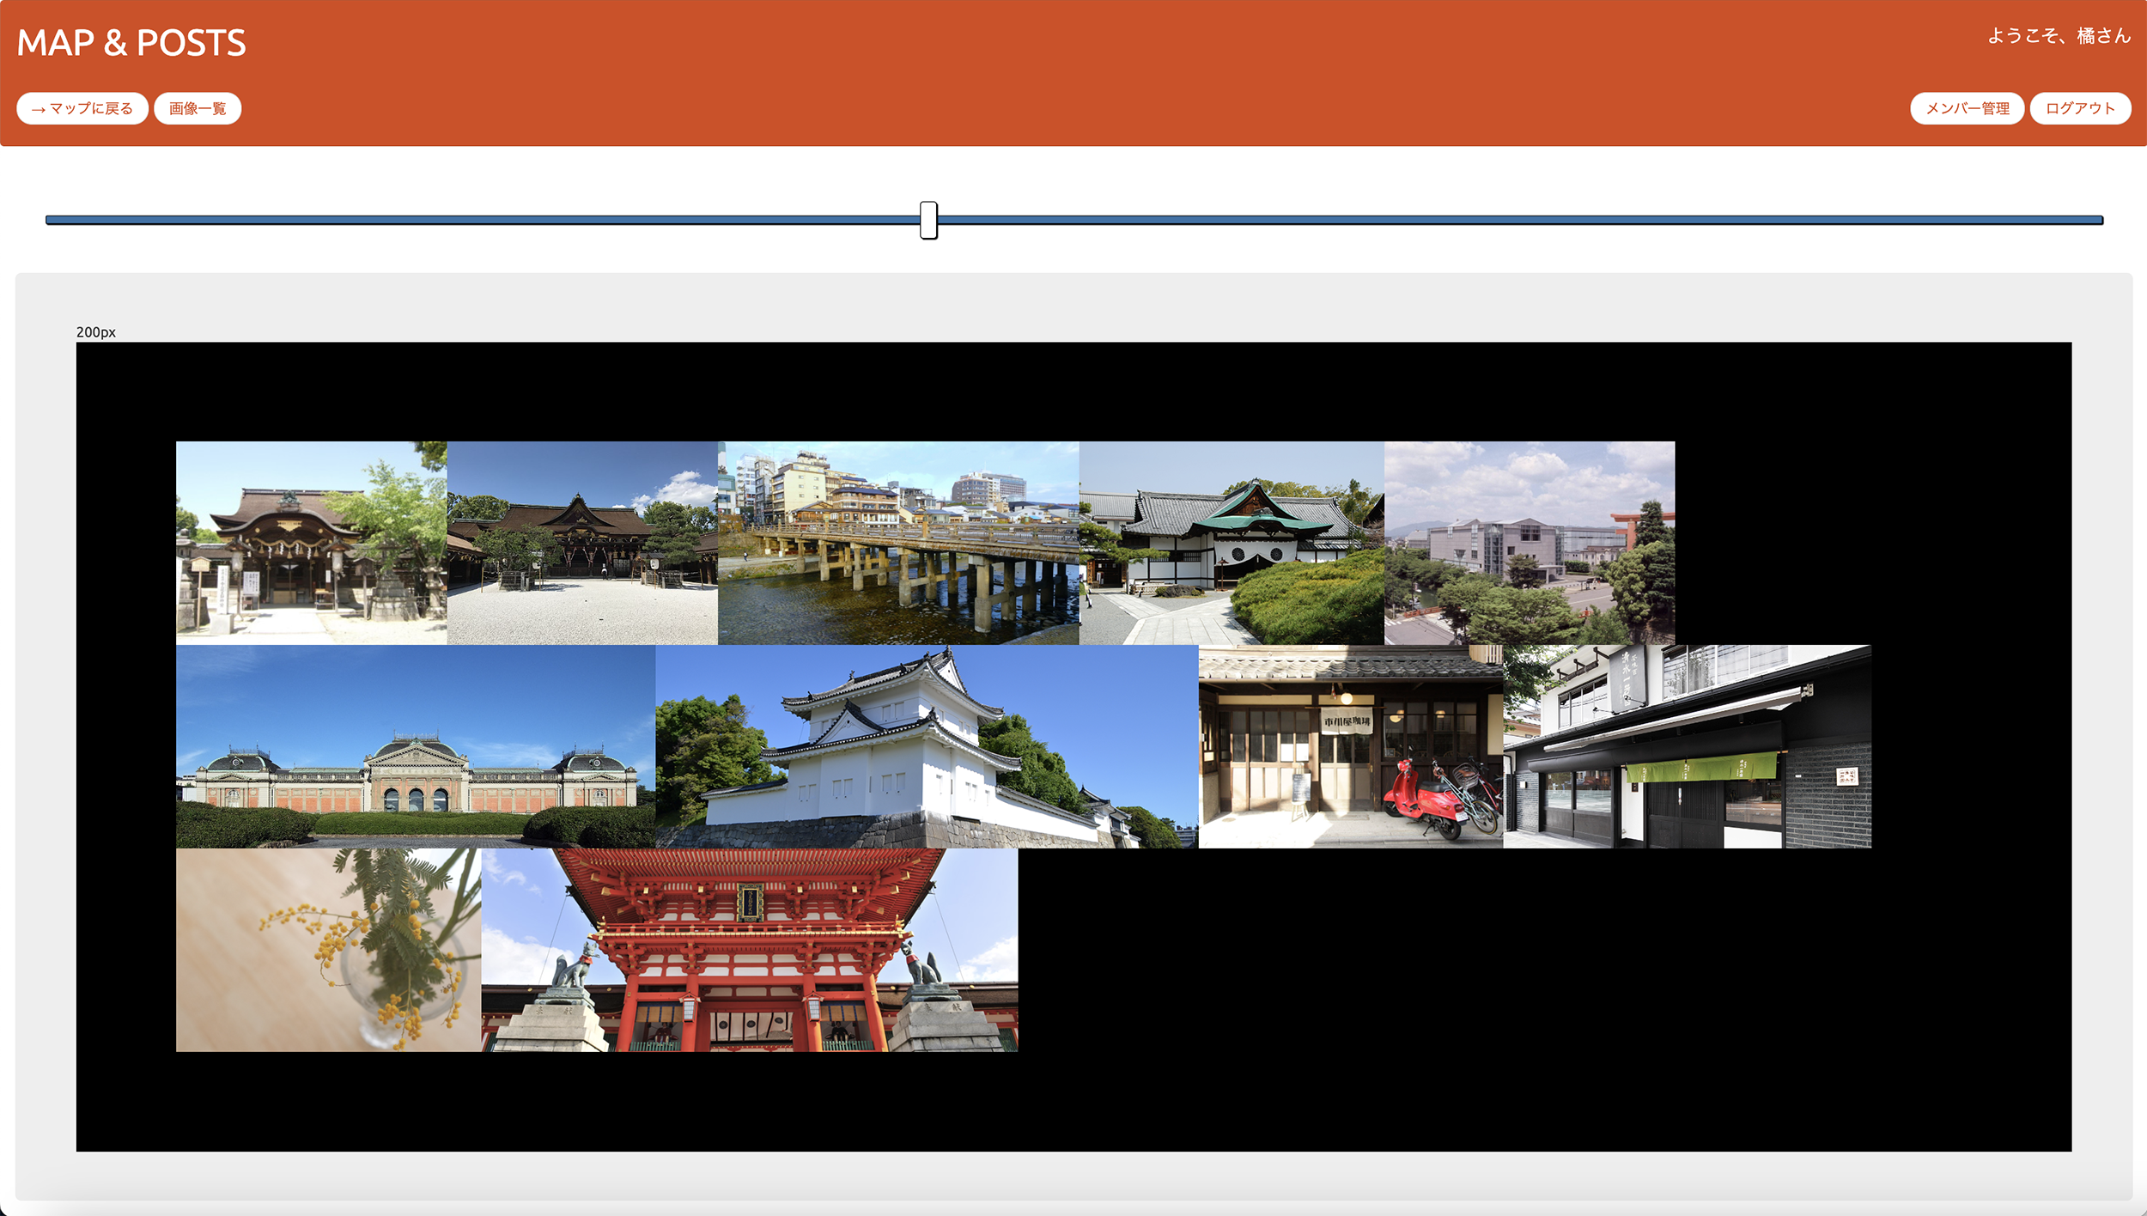Open the 画像一覧 page
This screenshot has width=2147, height=1216.
pyautogui.click(x=197, y=108)
